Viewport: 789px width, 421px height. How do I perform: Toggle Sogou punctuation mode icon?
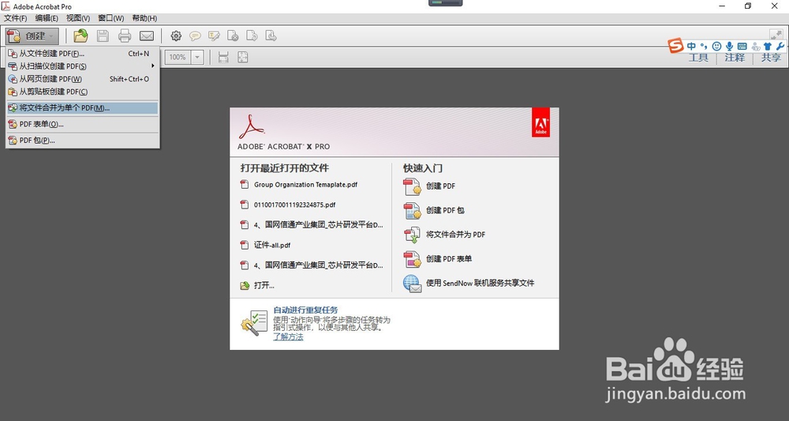[704, 47]
